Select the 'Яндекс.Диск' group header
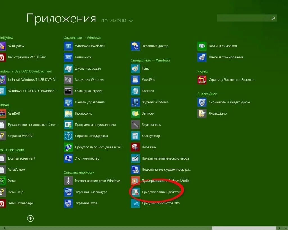 pyautogui.click(x=207, y=94)
